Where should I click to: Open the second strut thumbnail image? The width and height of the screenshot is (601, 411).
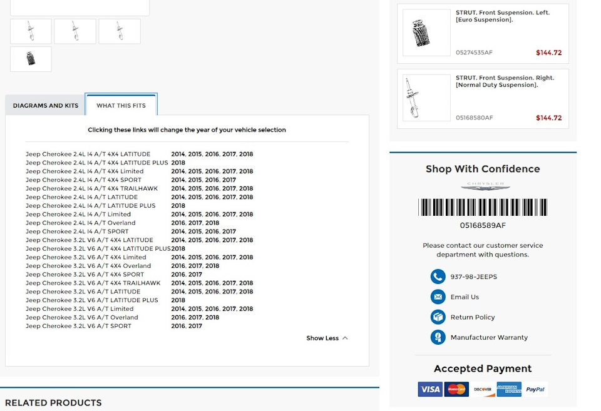coord(75,31)
